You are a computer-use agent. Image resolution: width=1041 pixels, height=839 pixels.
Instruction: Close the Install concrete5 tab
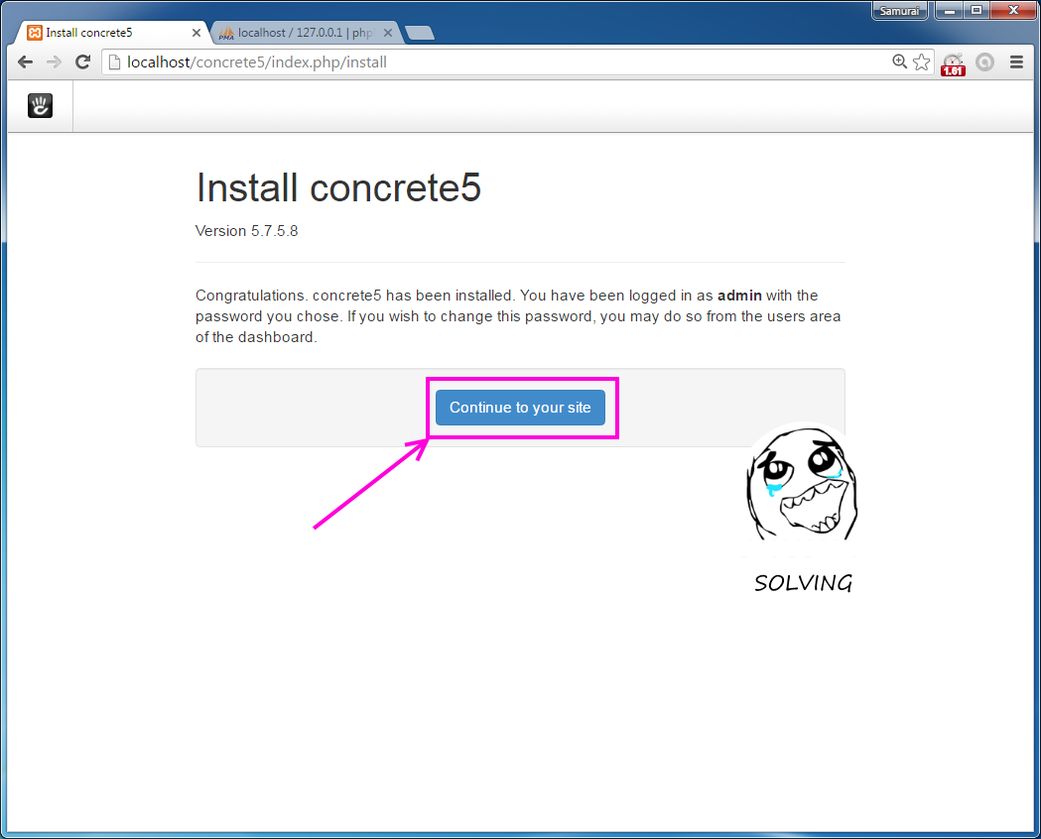coord(195,33)
